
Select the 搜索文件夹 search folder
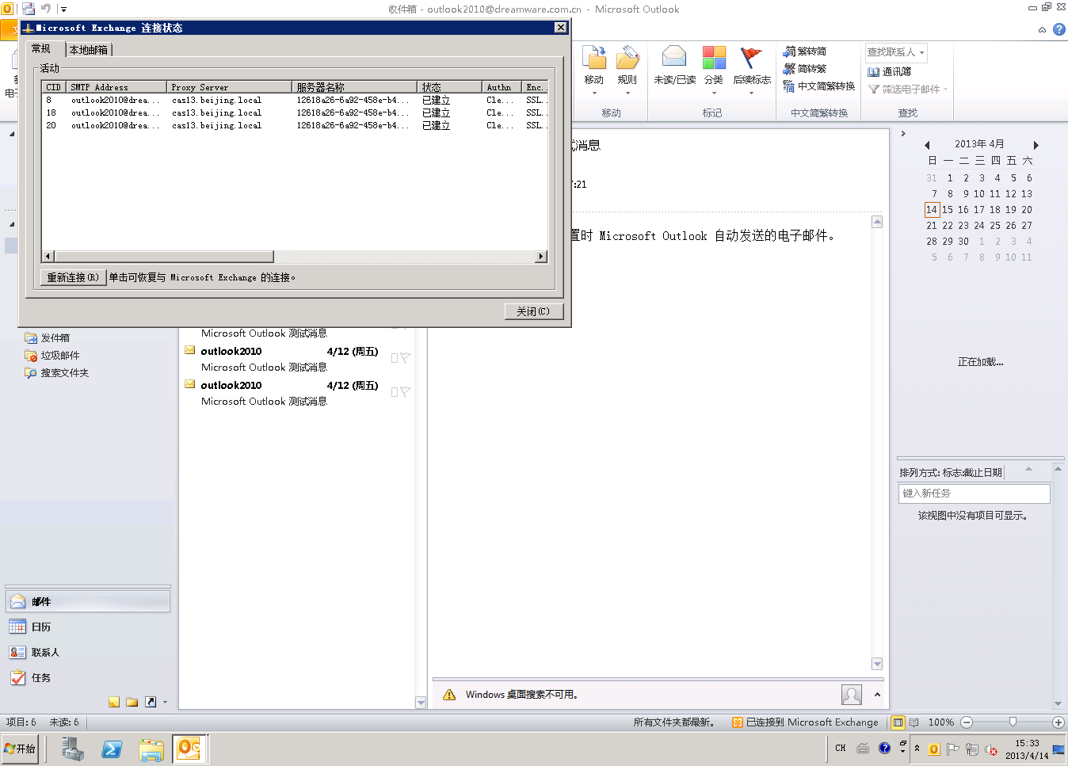click(57, 373)
